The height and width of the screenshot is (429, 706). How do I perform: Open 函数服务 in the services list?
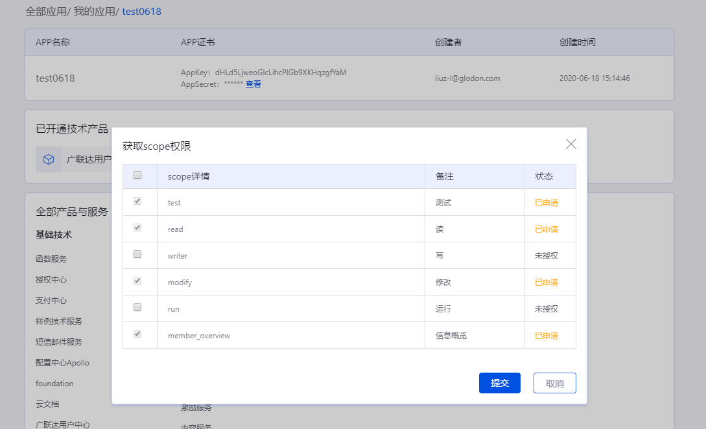tap(51, 259)
